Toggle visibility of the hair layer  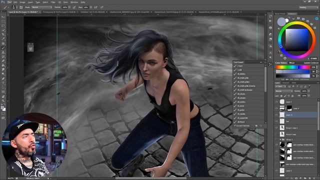click(276, 121)
